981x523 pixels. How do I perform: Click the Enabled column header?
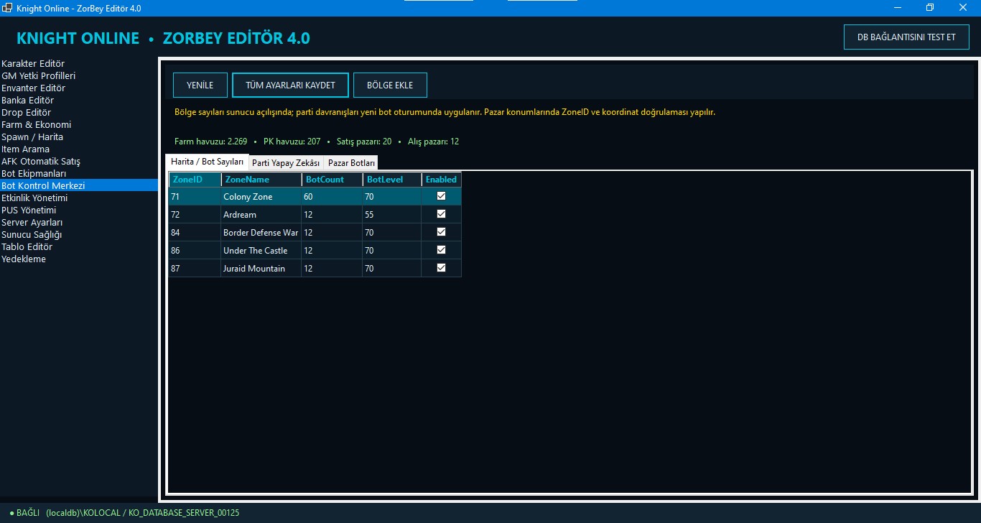(441, 180)
